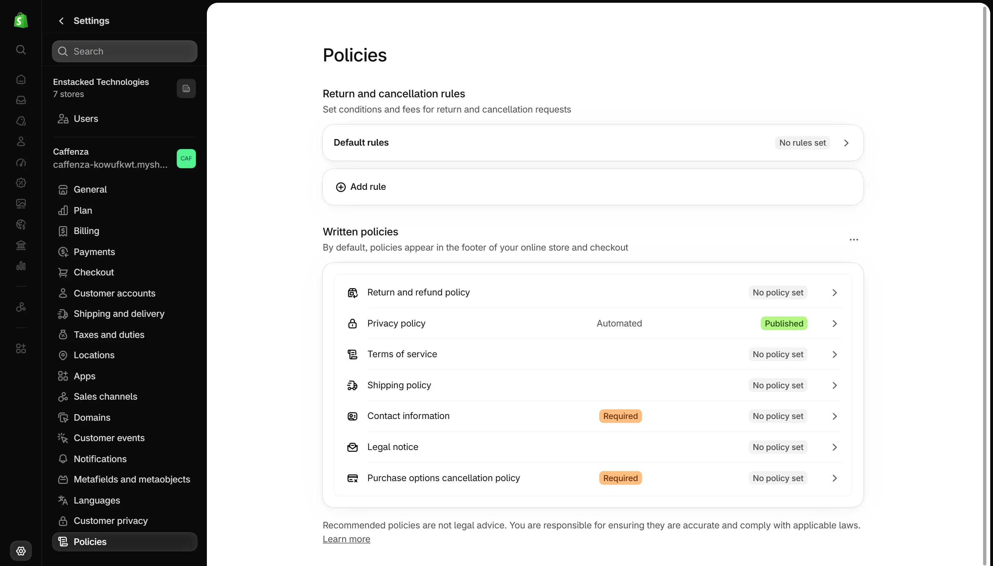Open the Written policies three-dot menu
Screen dimensions: 993x566
[854, 240]
